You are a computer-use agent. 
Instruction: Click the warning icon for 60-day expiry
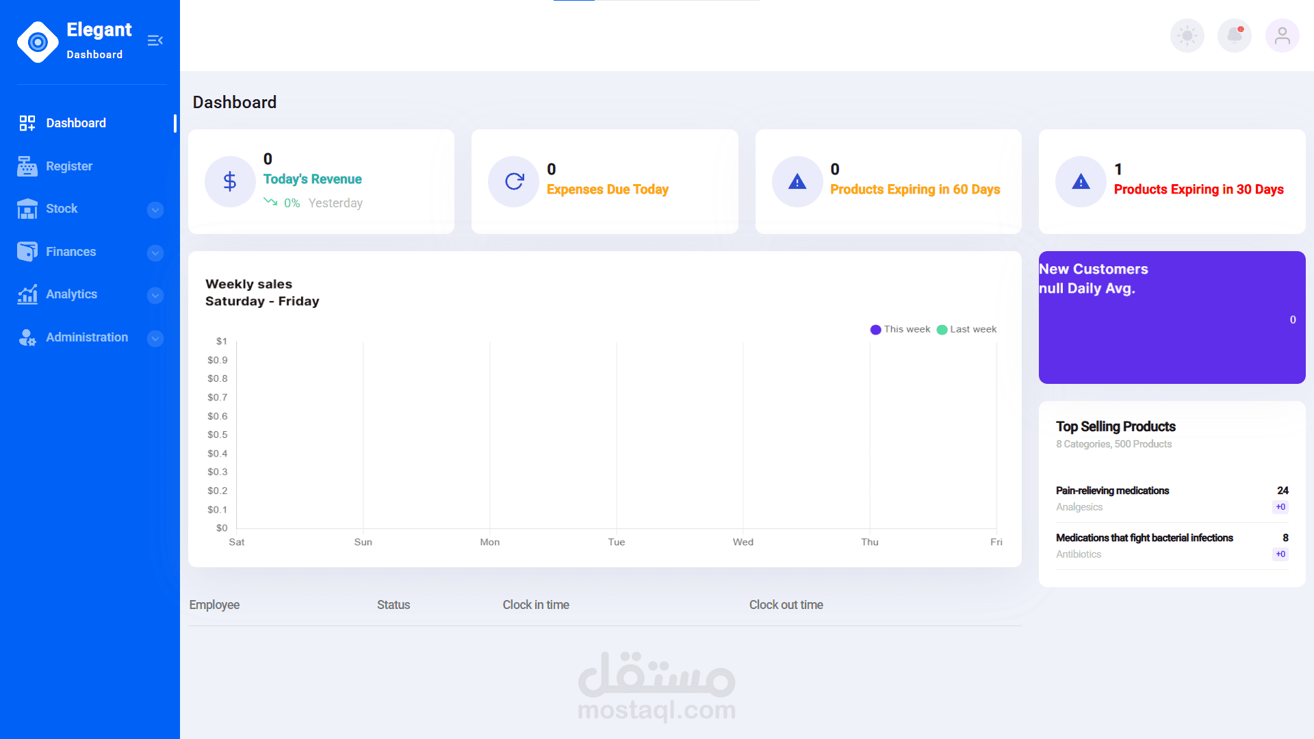click(797, 181)
